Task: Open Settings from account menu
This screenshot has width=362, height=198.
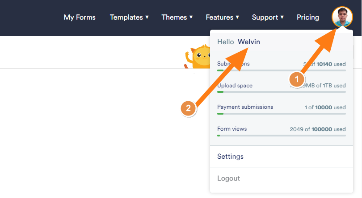Action: click(x=230, y=157)
